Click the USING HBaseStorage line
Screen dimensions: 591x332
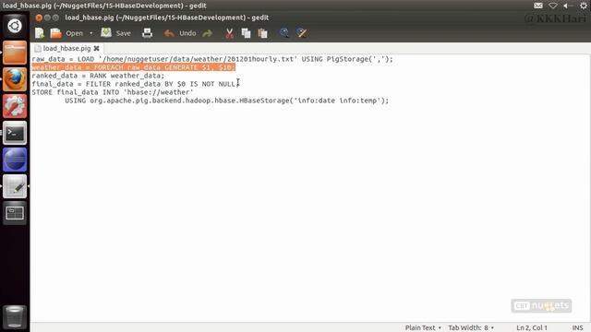(x=226, y=101)
